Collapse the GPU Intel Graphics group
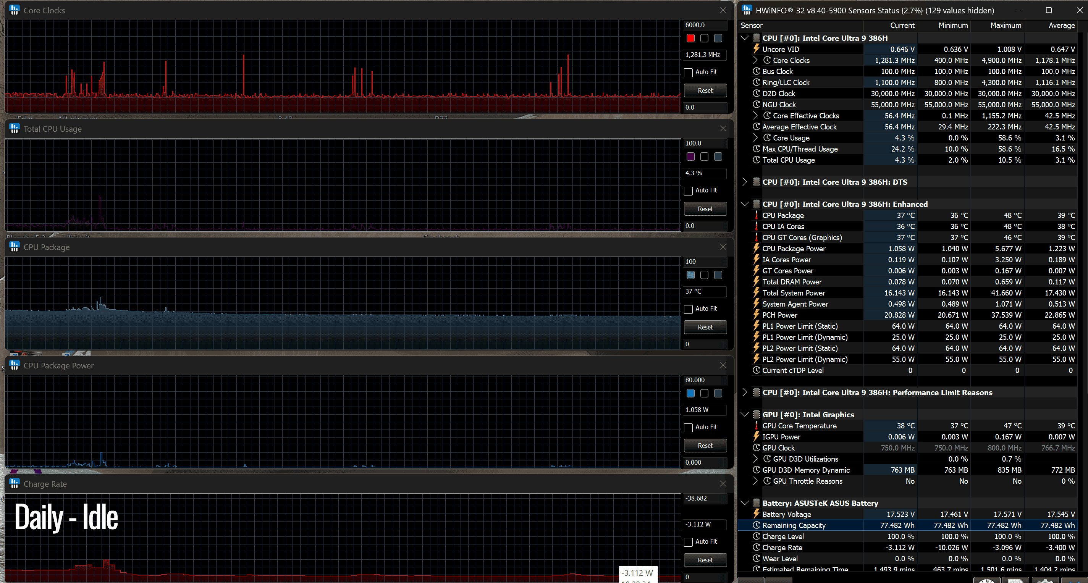 coord(745,415)
